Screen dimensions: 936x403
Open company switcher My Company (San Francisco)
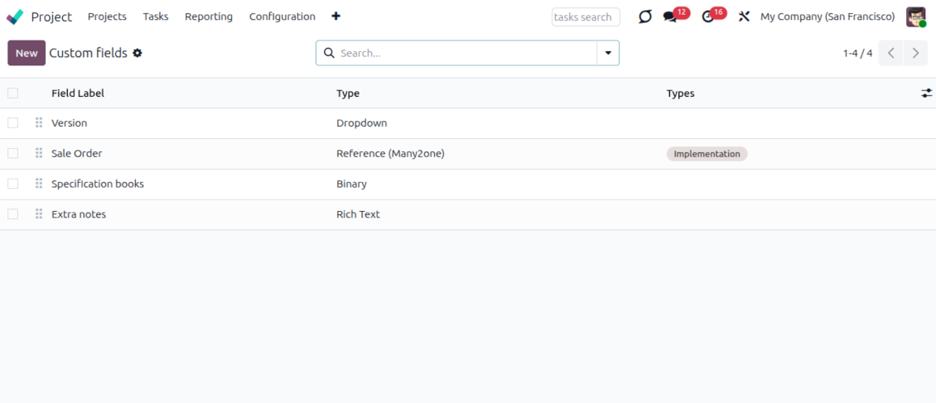coord(827,17)
